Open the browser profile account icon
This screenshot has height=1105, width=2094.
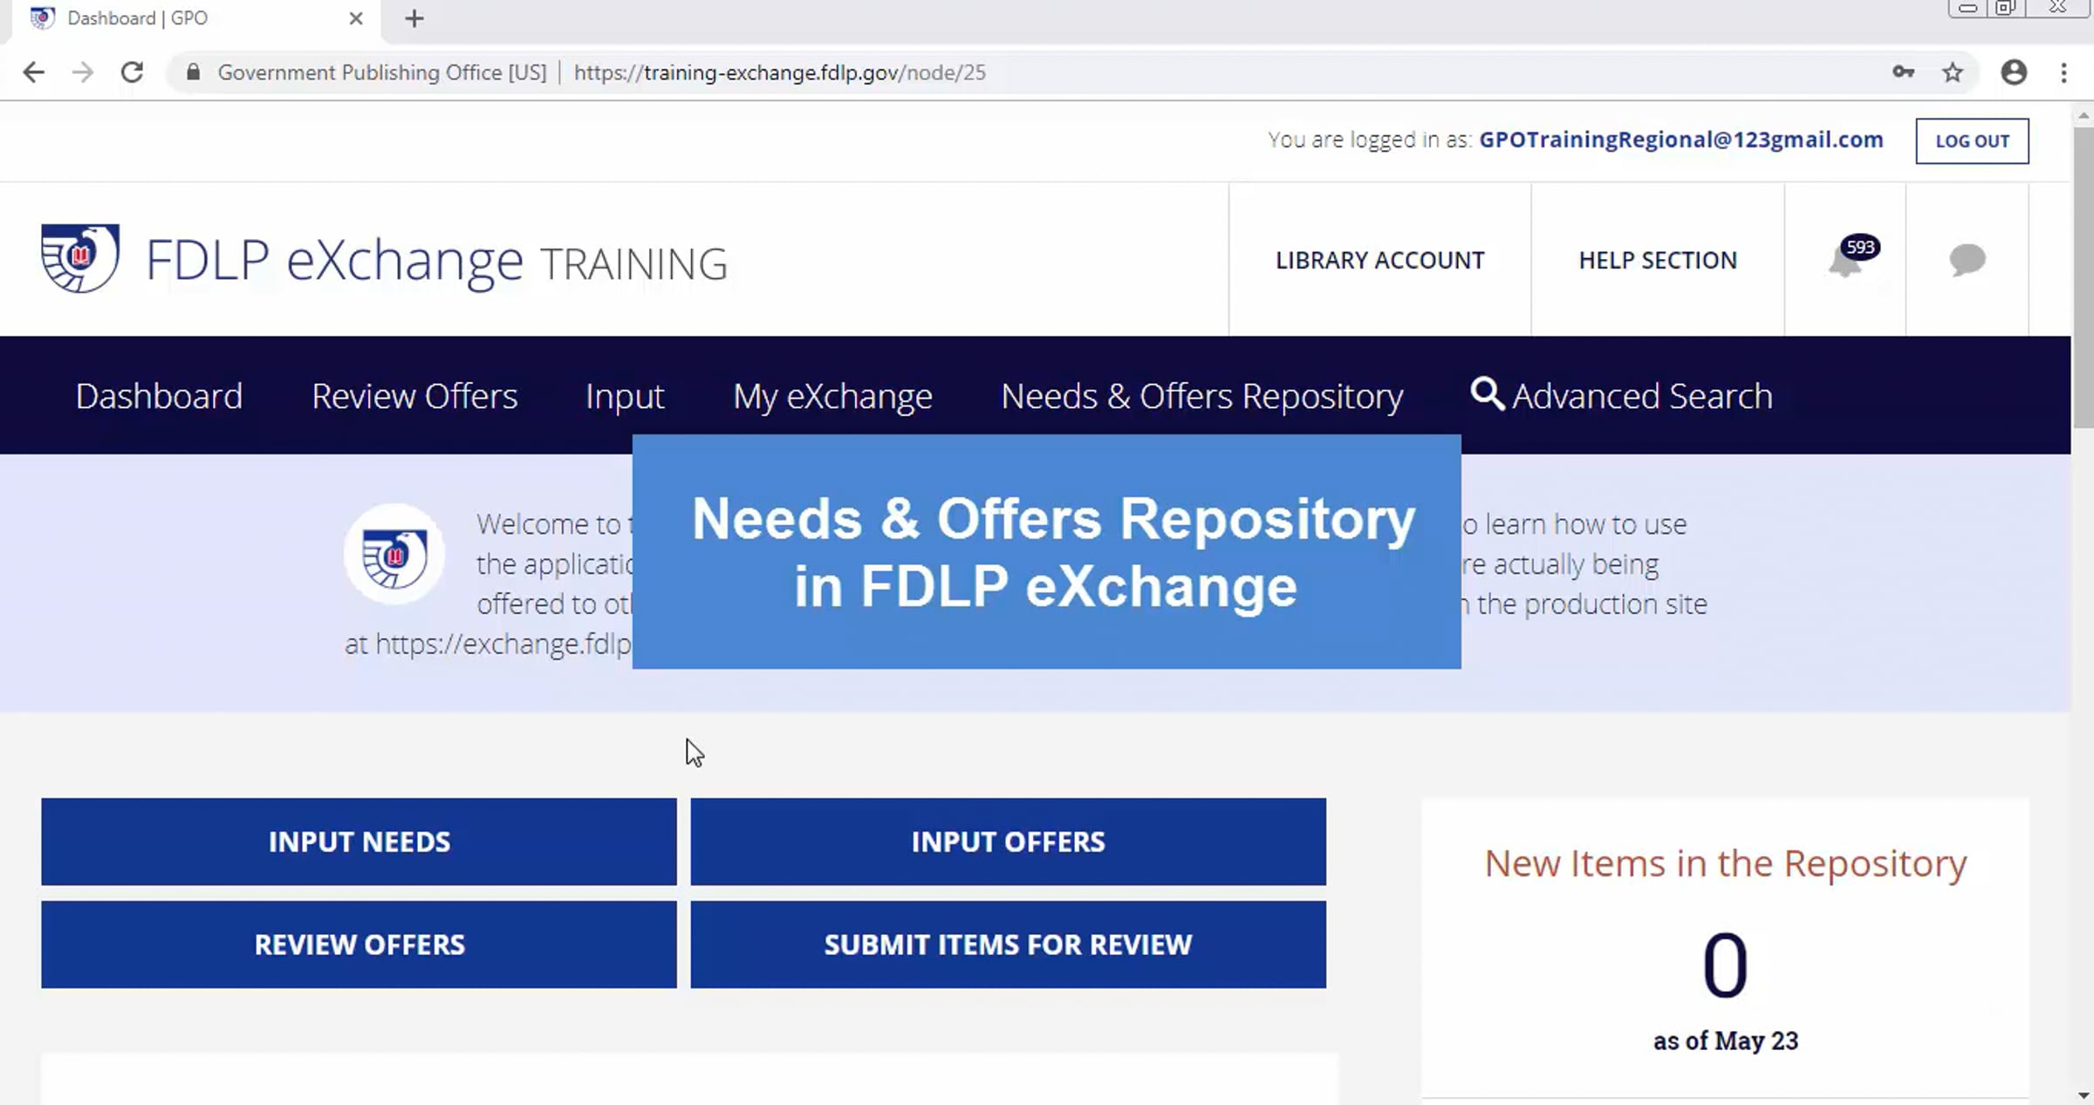click(x=2014, y=72)
